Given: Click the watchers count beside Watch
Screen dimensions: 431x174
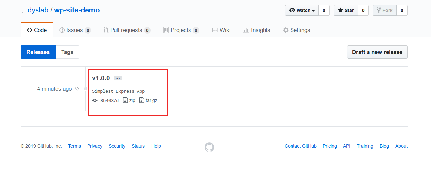Looking at the screenshot, I should pos(324,10).
